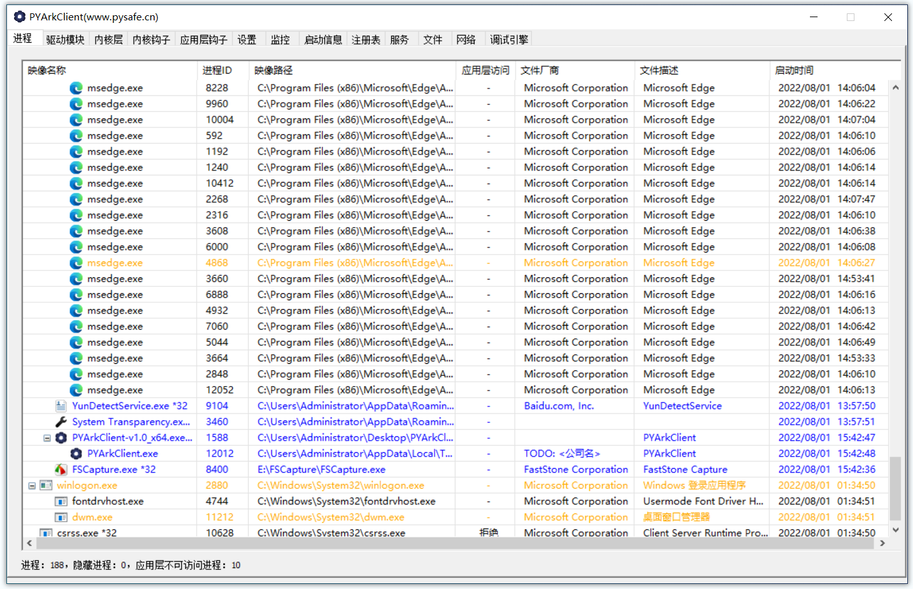Sort by the 进程ID column header
Image resolution: width=913 pixels, height=589 pixels.
218,70
